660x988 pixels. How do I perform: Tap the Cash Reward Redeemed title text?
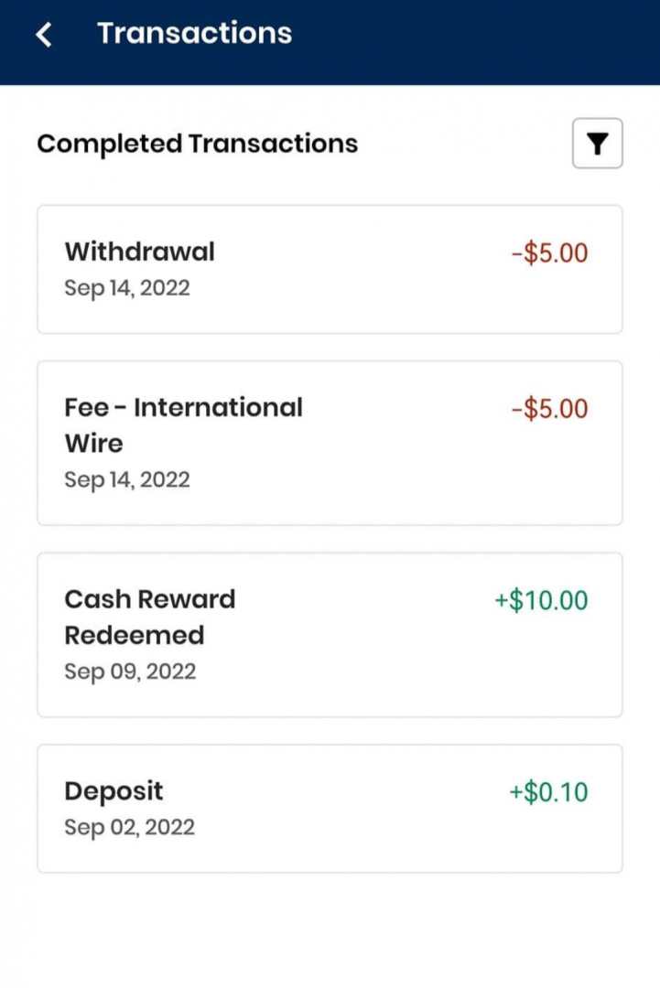149,617
